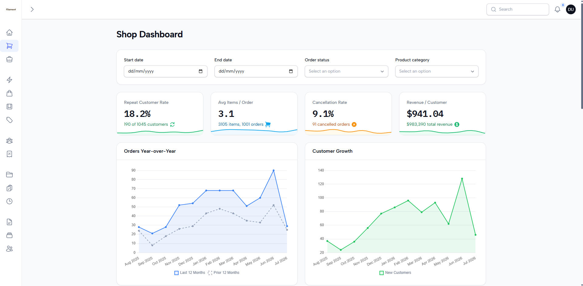Viewport: 583px width, 286px height.
Task: Open the clock icon in sidebar
Action: [x=9, y=201]
